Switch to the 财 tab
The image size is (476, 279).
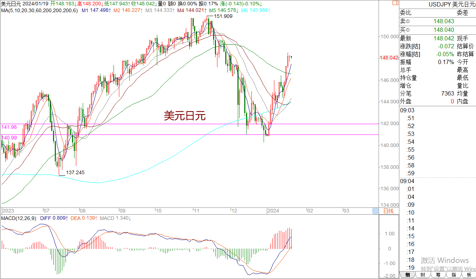pyautogui.click(x=423, y=275)
